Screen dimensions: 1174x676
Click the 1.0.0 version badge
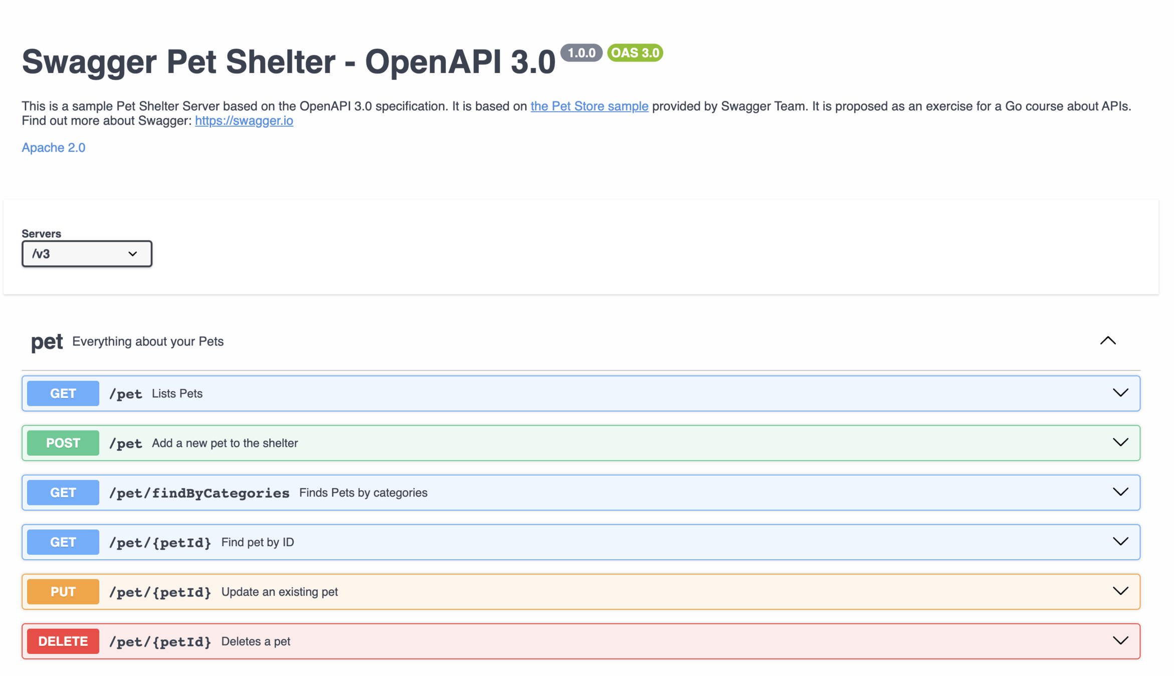581,53
